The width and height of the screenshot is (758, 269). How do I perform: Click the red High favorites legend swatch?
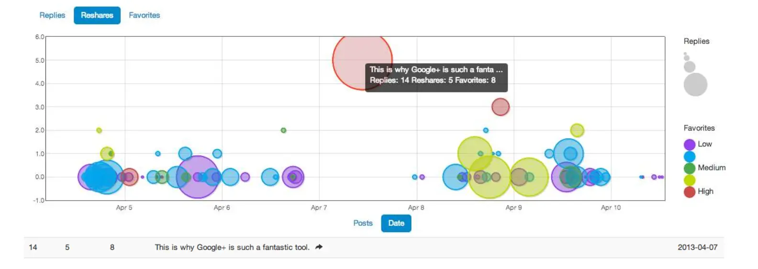tap(689, 192)
